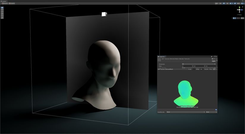Click the Persp projection label under gizmo
Image resolution: width=245 pixels, height=134 pixels.
[240, 15]
